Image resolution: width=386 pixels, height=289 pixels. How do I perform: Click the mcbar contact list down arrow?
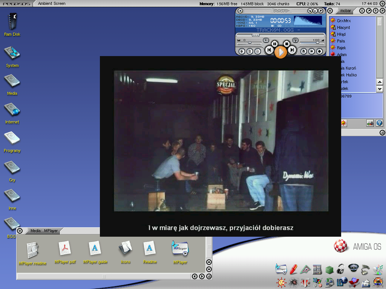click(x=379, y=89)
